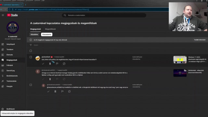Viewport: 208px width, 117px height.
Task: Click the Szerzői jog copyright icon
Action: (x=3, y=71)
